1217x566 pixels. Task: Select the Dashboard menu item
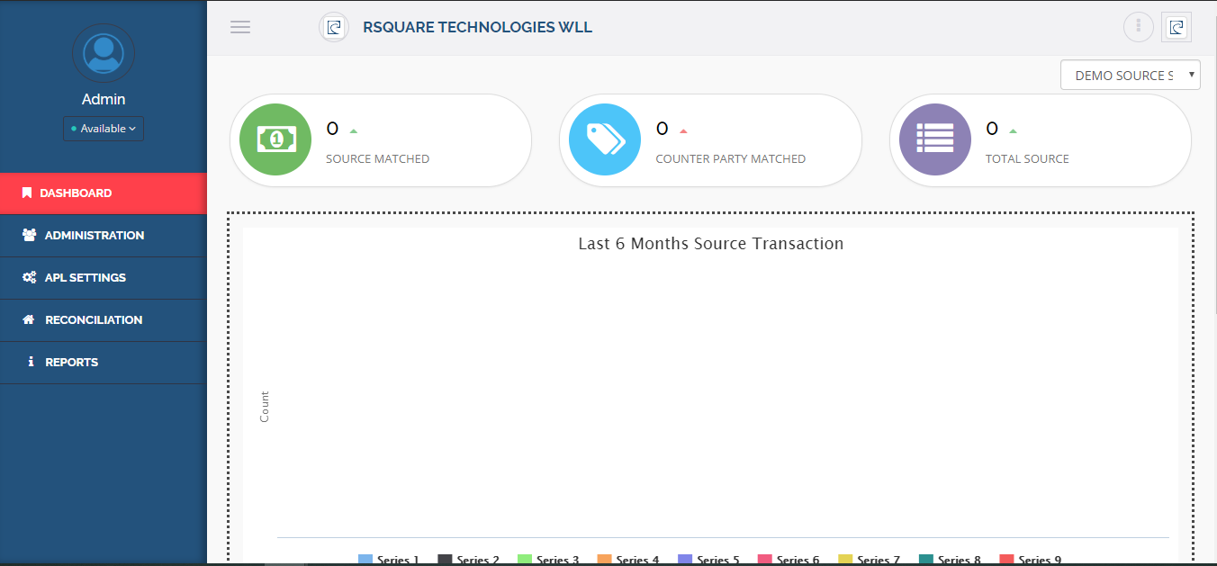coord(76,193)
